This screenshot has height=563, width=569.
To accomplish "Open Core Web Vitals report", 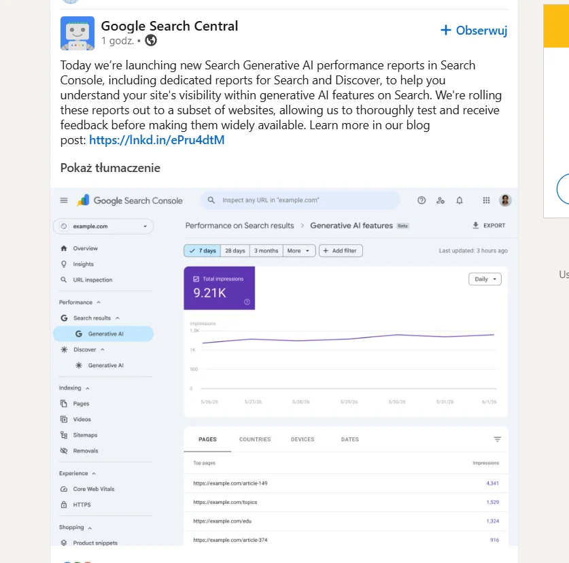I will coord(93,489).
